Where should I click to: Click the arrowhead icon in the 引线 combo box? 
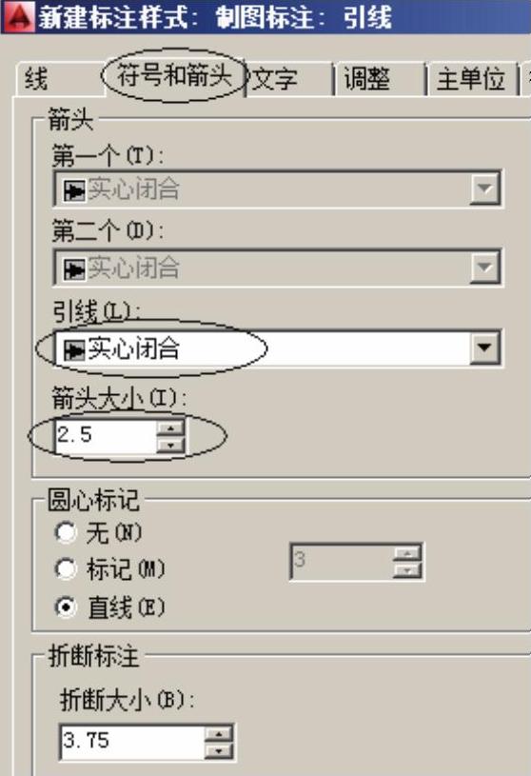coord(73,349)
